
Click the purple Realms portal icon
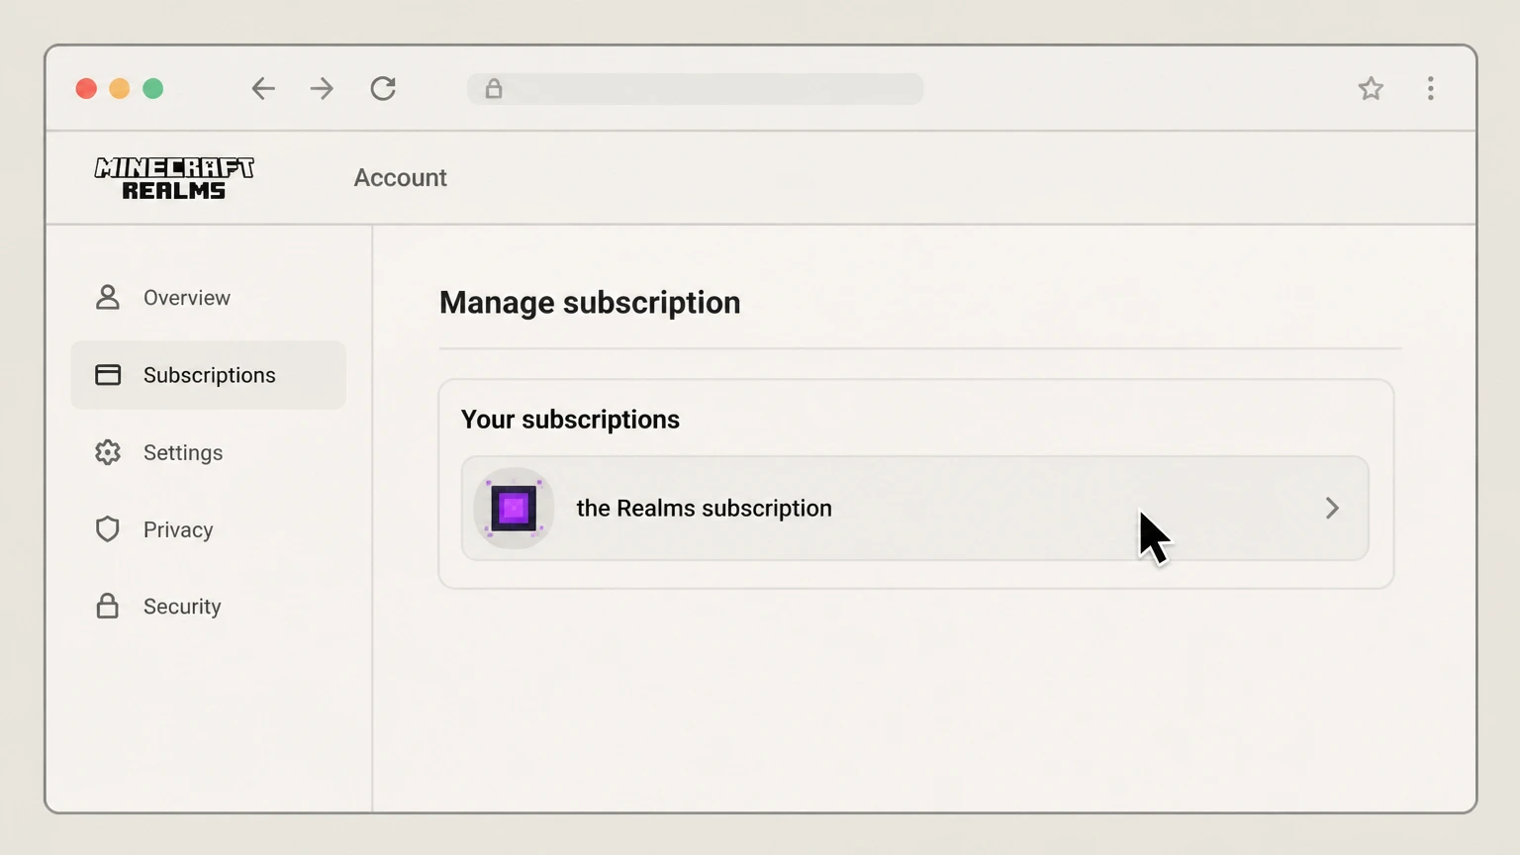514,508
